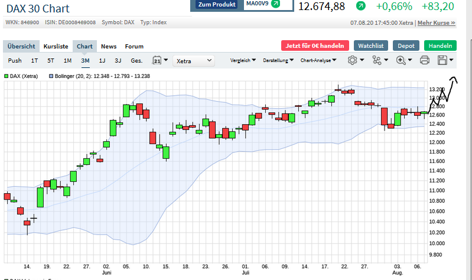
Task: Click the timestamp 07.08.20 17:45:00 Xetra
Action: click(382, 22)
